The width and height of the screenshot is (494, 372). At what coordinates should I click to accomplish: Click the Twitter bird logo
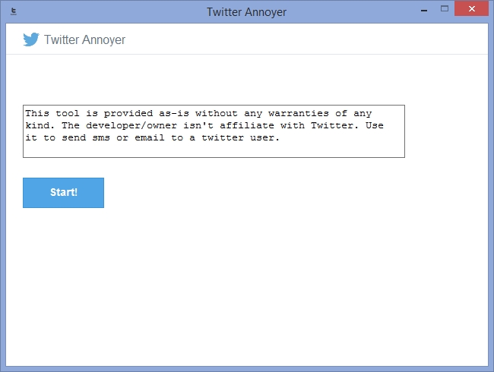[x=31, y=39]
